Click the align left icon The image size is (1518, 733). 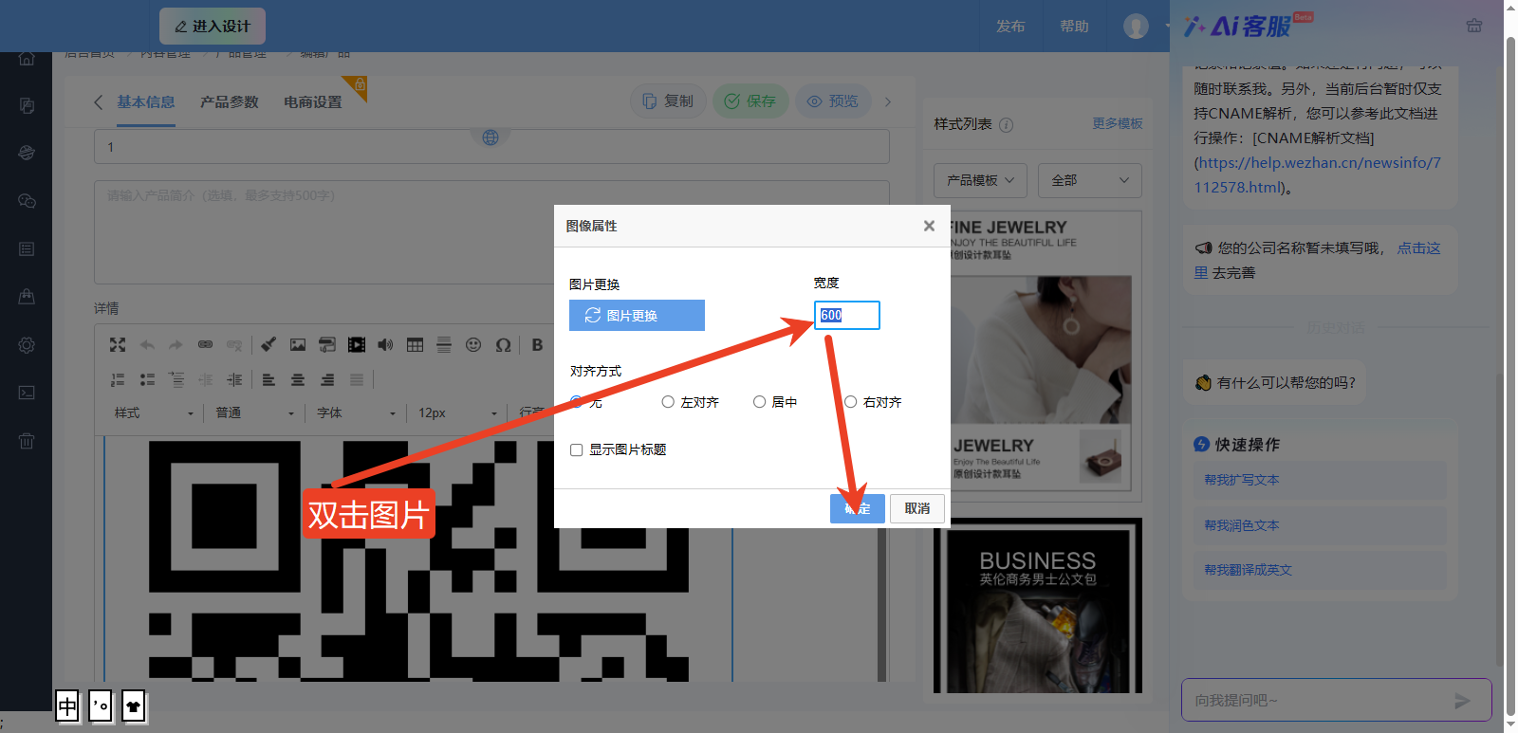268,379
